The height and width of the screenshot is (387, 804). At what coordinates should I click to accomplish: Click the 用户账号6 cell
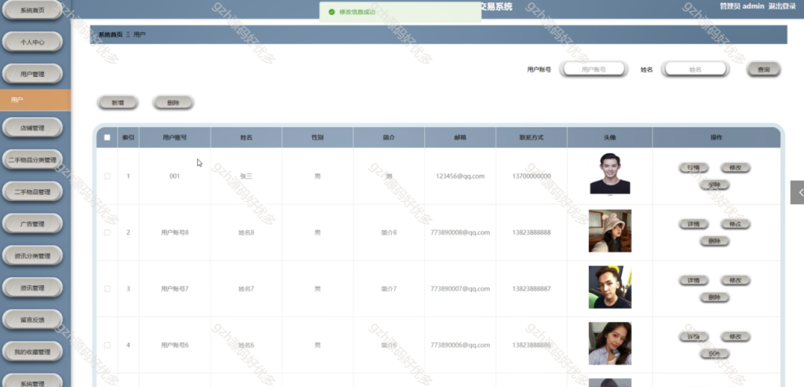pyautogui.click(x=175, y=345)
